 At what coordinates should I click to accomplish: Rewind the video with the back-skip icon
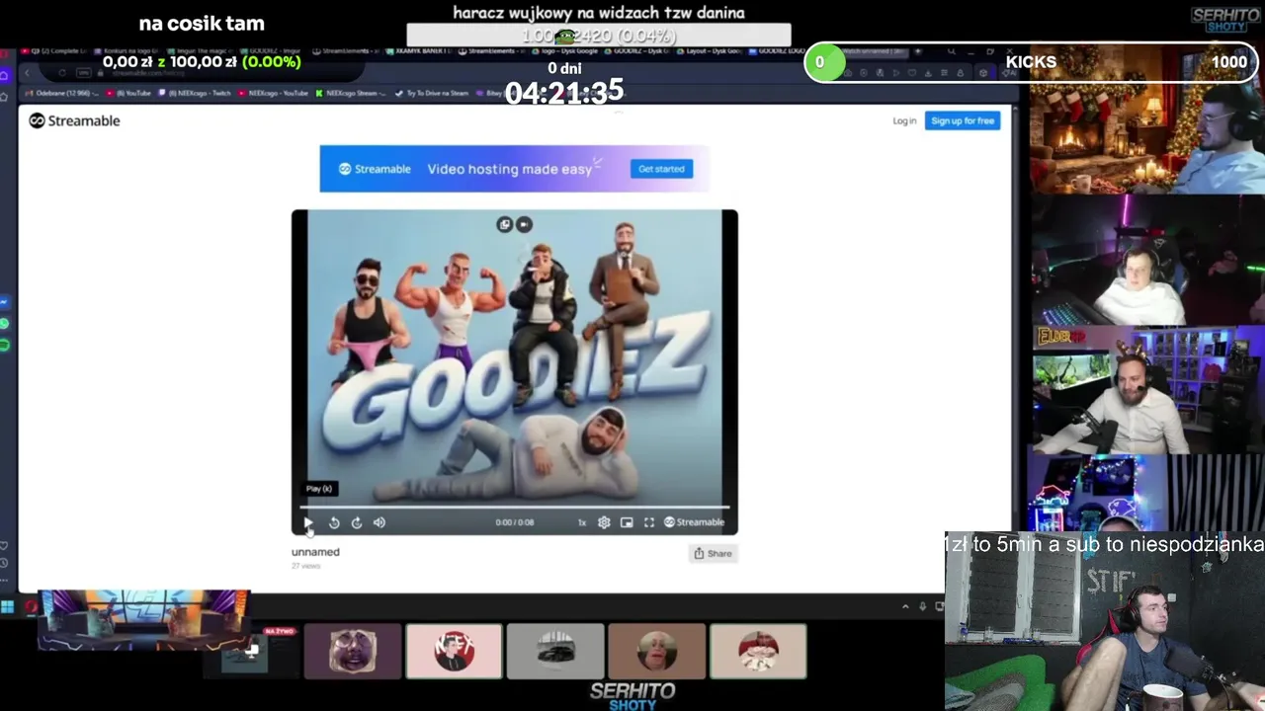(334, 522)
